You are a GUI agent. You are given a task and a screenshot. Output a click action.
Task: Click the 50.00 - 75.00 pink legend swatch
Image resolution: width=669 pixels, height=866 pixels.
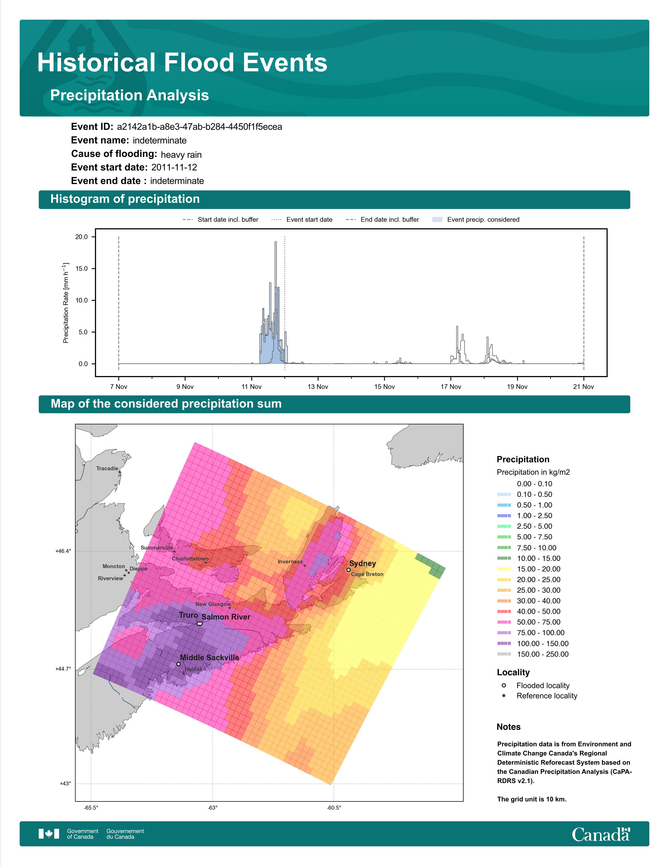[504, 622]
